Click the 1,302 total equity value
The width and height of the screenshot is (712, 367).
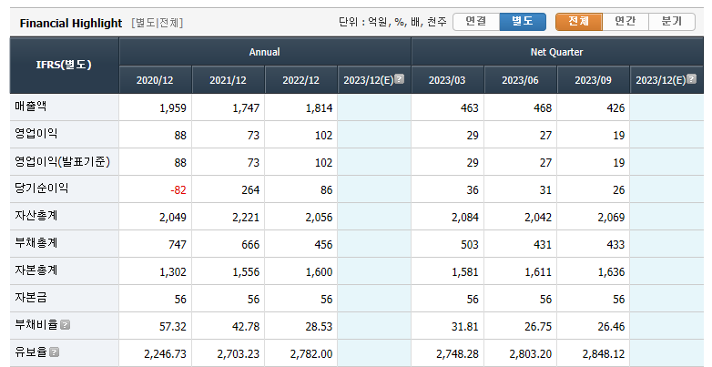click(173, 271)
